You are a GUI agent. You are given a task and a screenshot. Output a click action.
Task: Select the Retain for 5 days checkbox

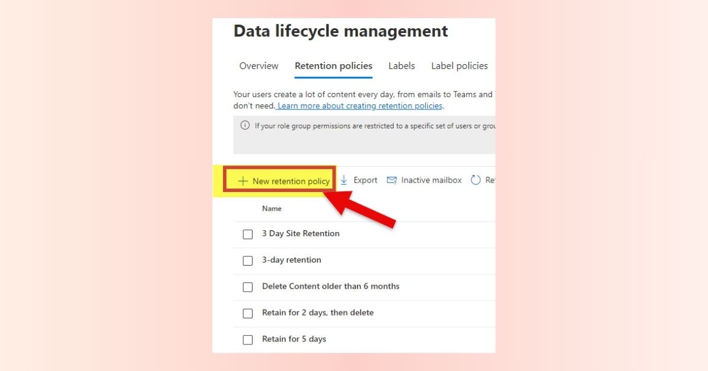pos(248,340)
